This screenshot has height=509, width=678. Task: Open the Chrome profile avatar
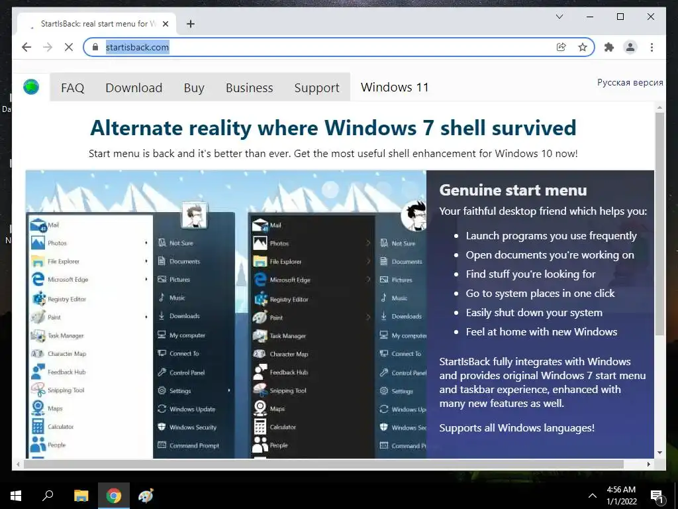630,47
